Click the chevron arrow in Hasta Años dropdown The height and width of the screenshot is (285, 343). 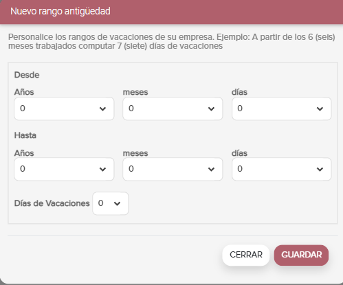pyautogui.click(x=102, y=170)
